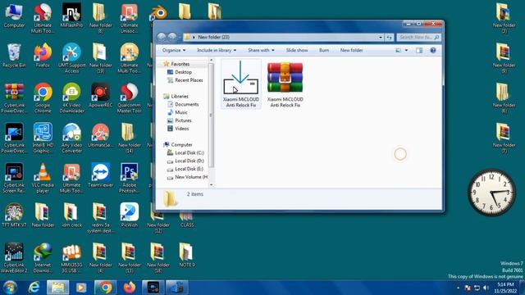525x295 pixels.
Task: Open the Include in library dropdown
Action: click(217, 50)
